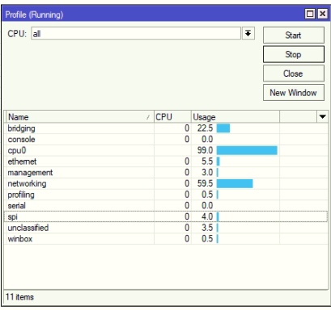Viewport: 331px width, 310px height.
Task: Select the spi row
Action: coord(166,216)
